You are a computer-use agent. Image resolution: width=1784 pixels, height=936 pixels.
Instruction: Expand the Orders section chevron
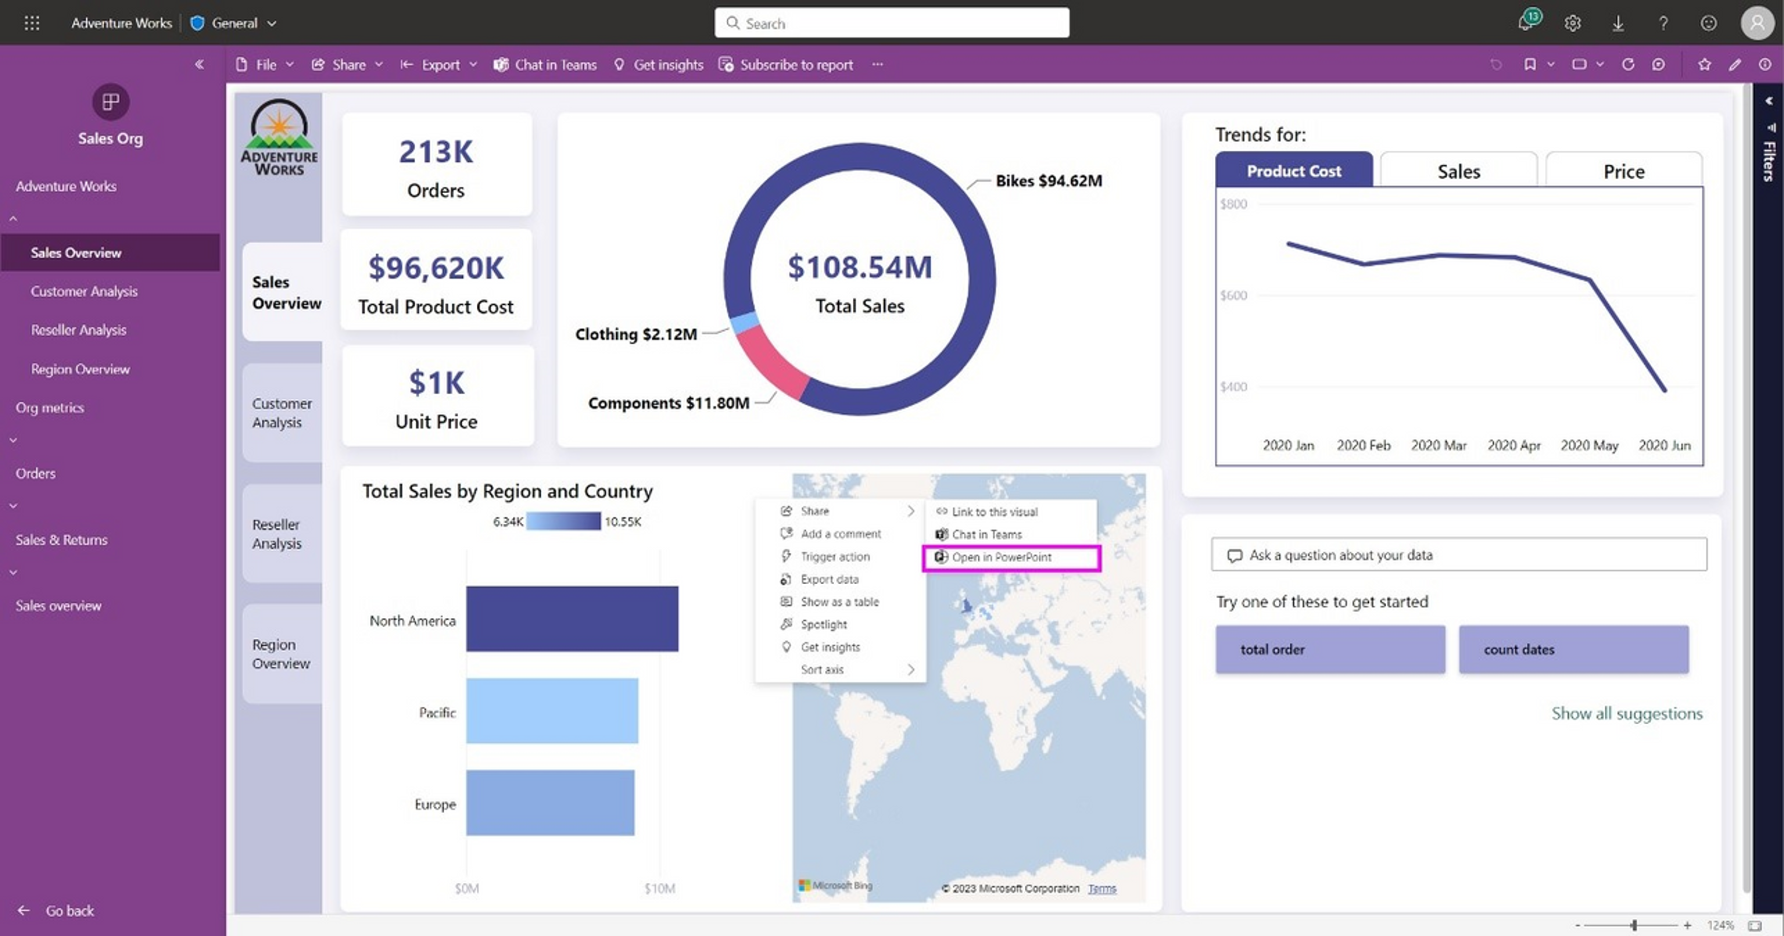tap(13, 506)
